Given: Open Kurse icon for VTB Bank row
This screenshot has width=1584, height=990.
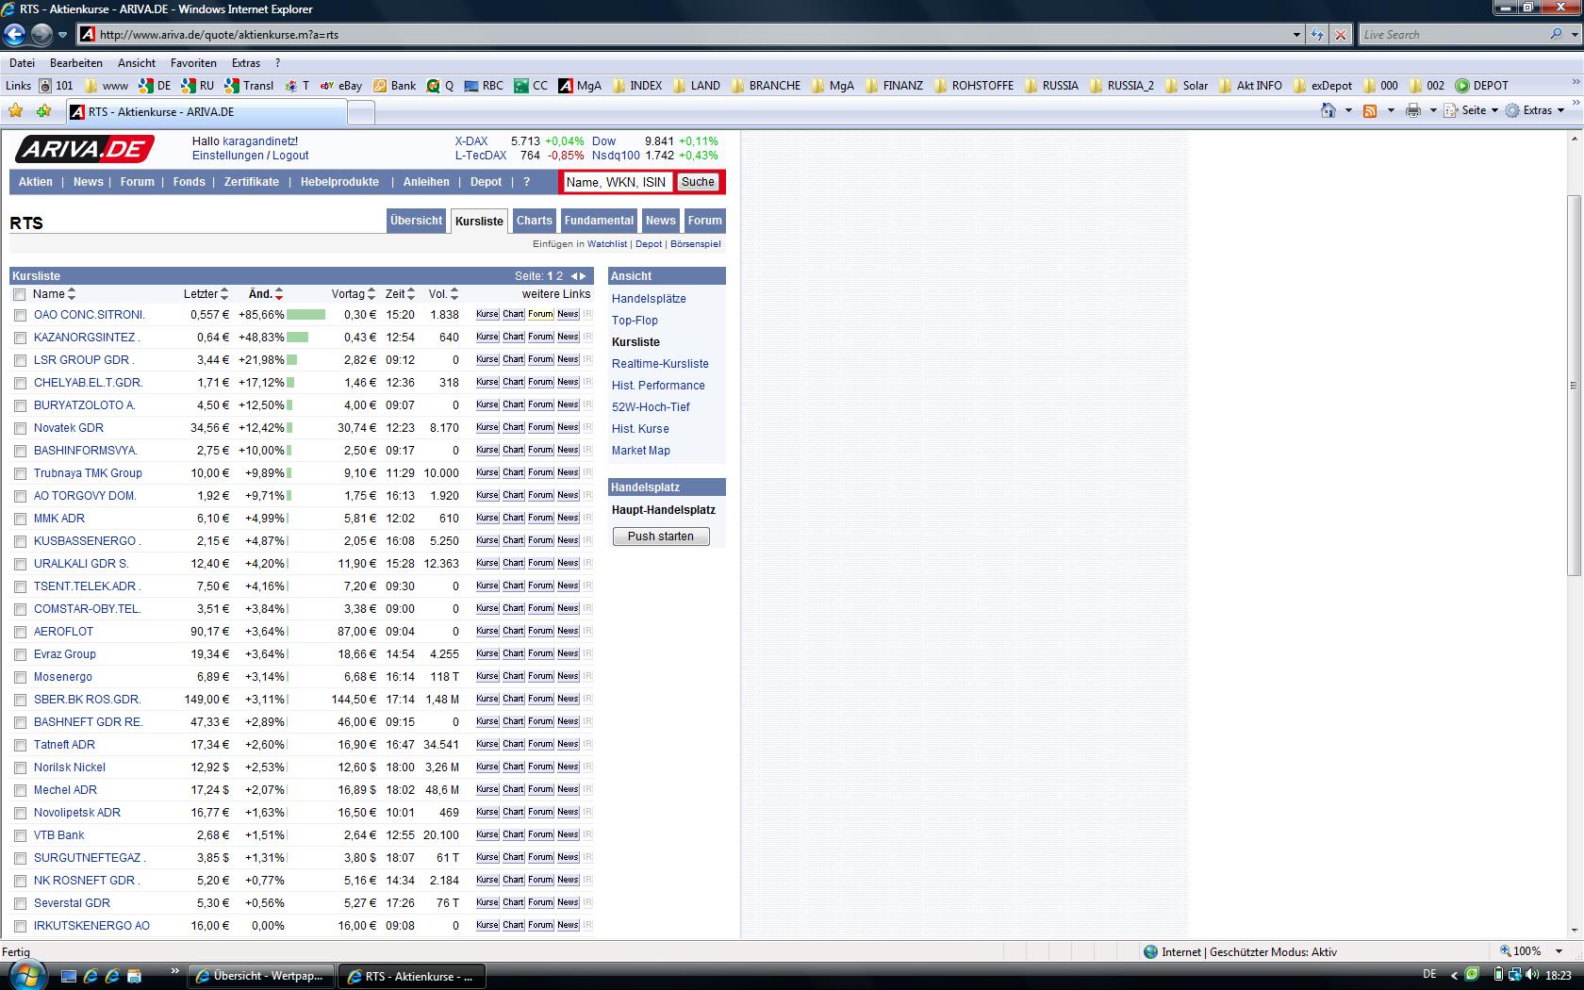Looking at the screenshot, I should (x=487, y=834).
